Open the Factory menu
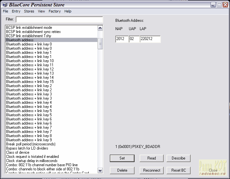 point(54,11)
